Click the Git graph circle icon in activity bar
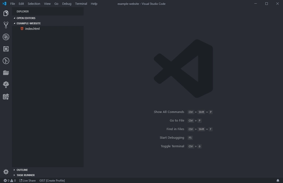 coord(6,61)
